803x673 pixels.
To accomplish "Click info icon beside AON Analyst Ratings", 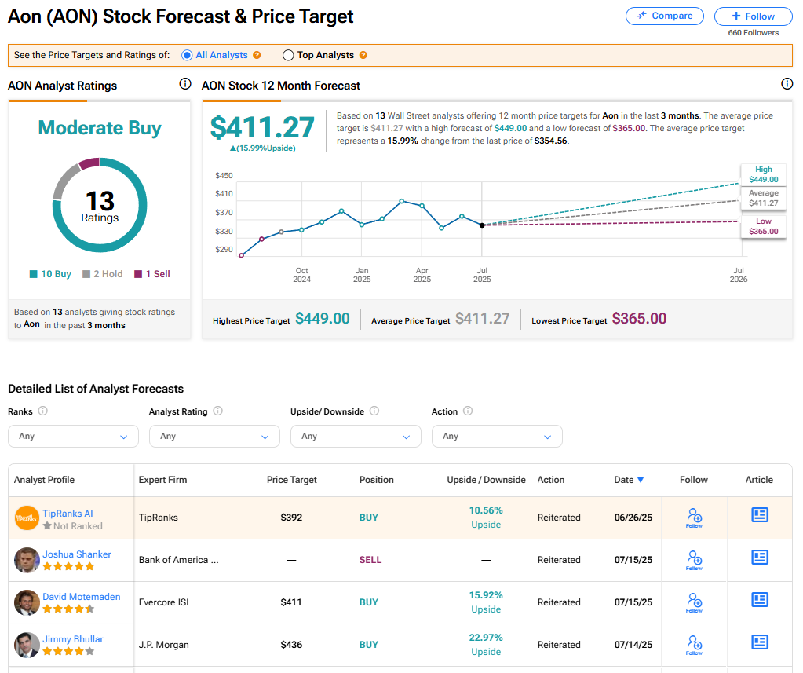I will [x=185, y=84].
